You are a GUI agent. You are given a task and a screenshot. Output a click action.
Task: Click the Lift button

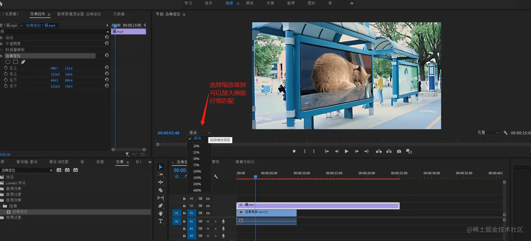[379, 151]
